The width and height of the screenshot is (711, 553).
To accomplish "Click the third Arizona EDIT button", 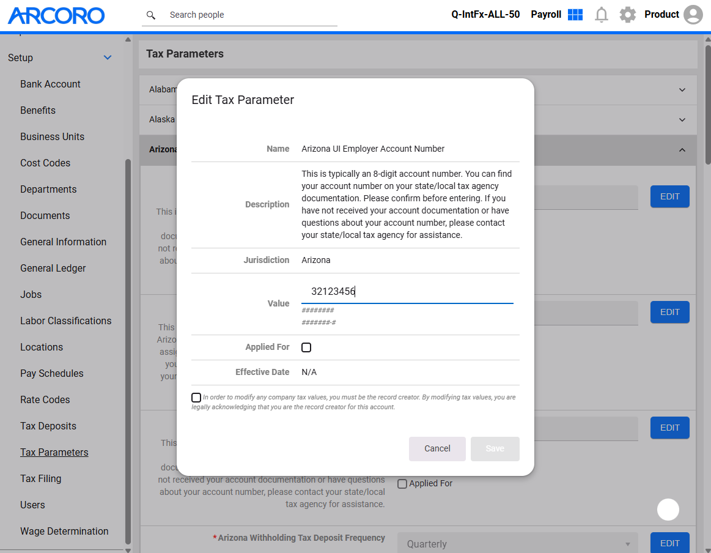I will coord(670,428).
